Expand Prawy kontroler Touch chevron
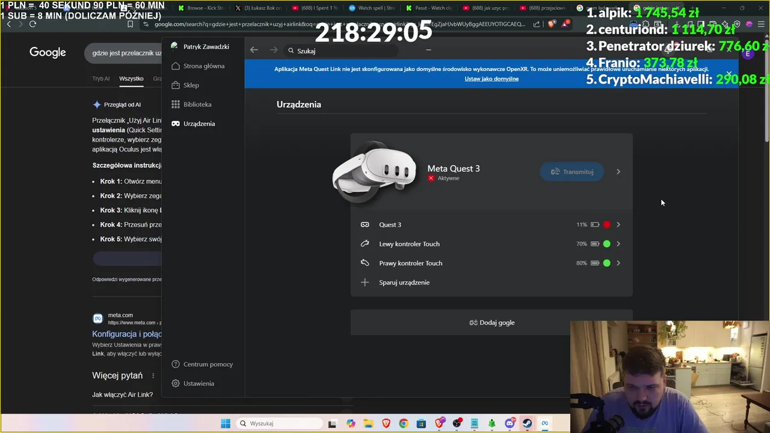 tap(618, 263)
